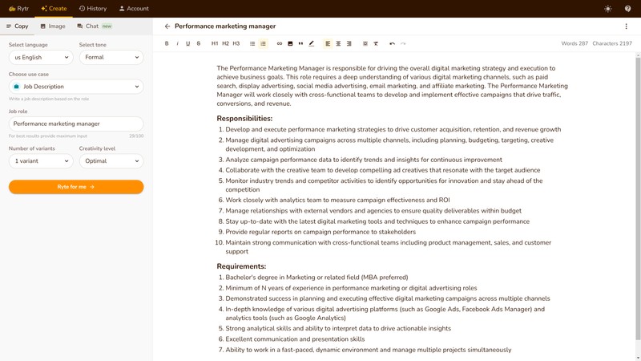Insert a link with the link icon
The width and height of the screenshot is (641, 361).
280,43
